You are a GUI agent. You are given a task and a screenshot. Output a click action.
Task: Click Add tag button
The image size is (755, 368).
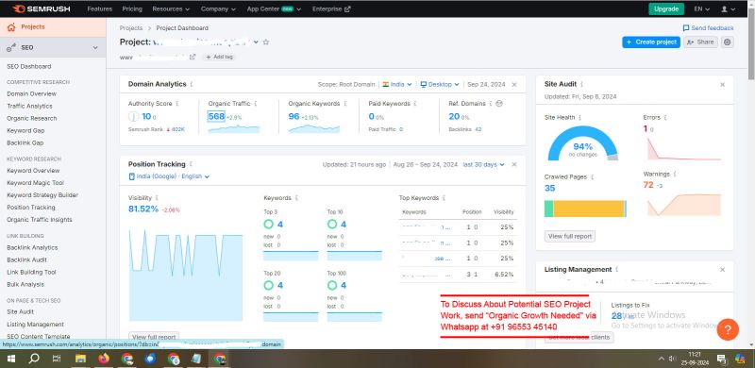point(219,57)
